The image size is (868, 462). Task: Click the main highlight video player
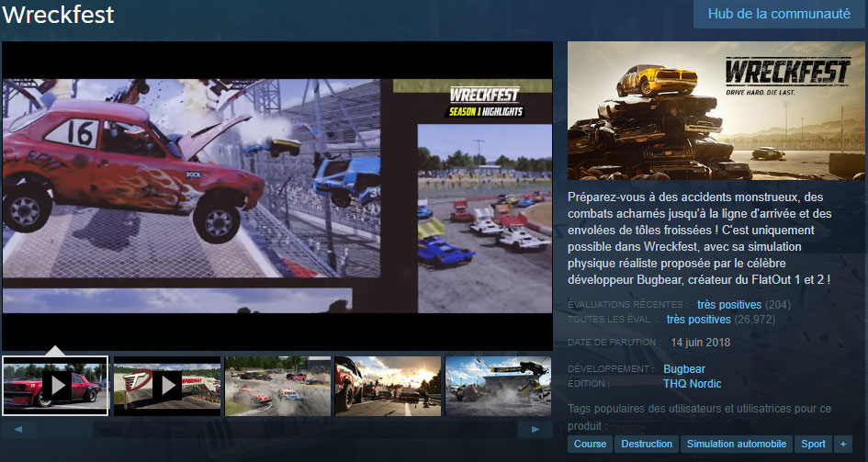[x=276, y=195]
